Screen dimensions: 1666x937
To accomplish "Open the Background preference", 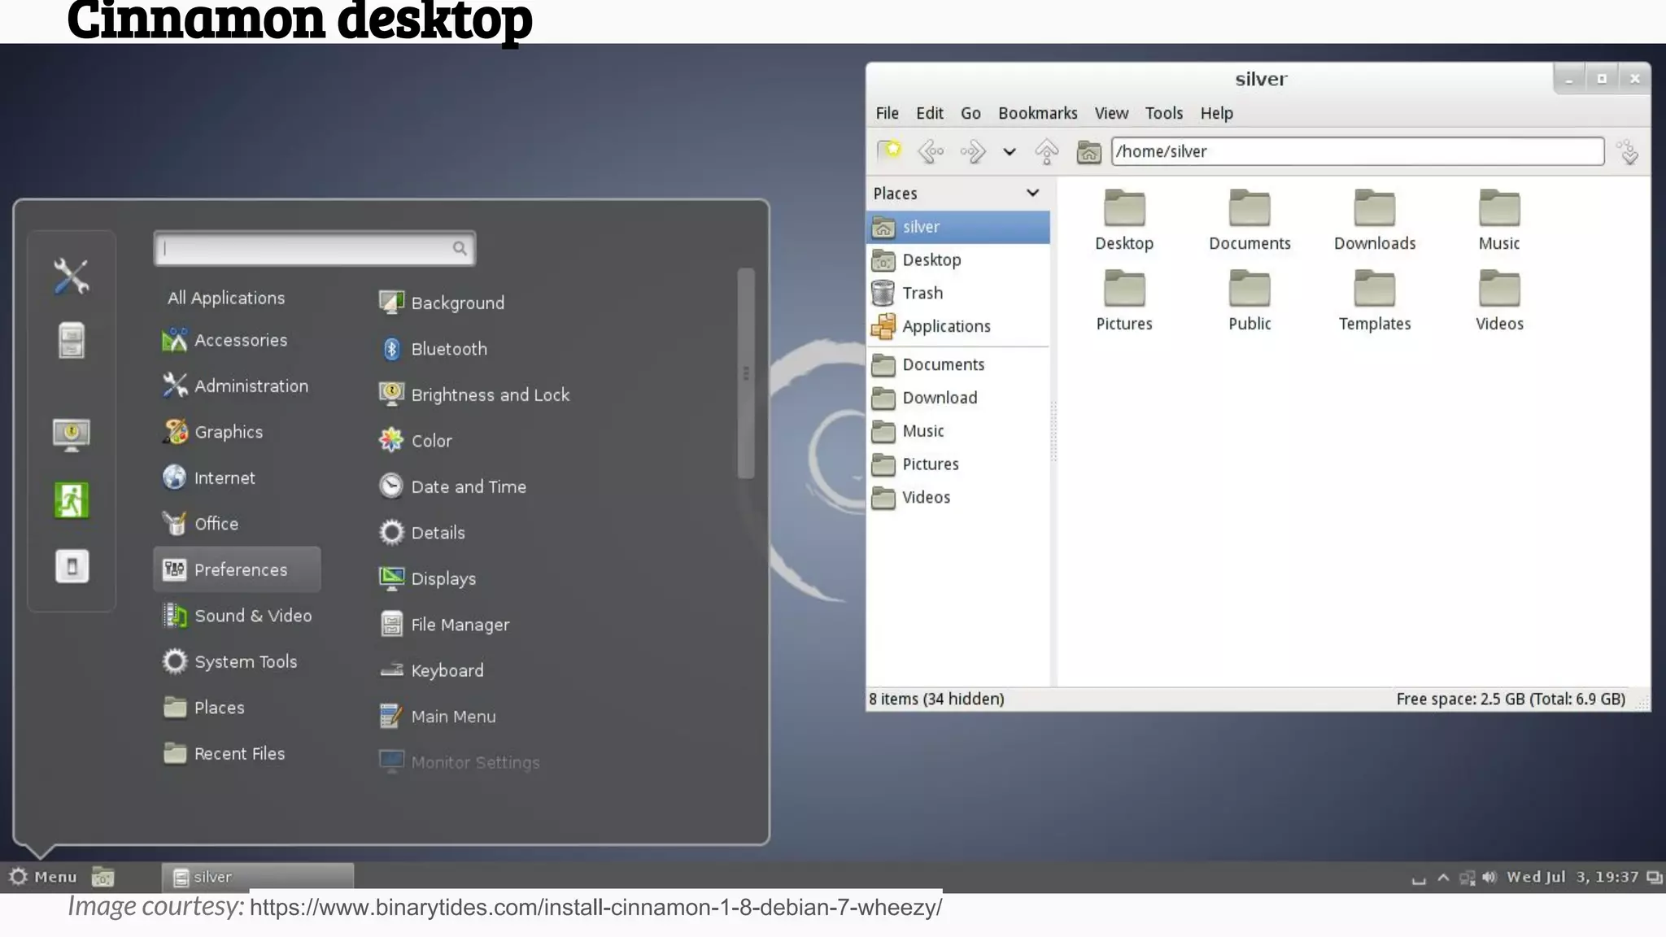I will tap(442, 303).
